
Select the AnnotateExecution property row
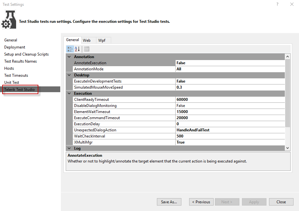pos(124,63)
